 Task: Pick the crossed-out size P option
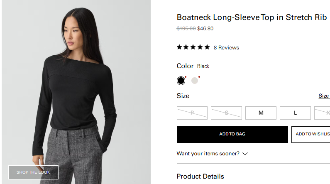tap(192, 113)
